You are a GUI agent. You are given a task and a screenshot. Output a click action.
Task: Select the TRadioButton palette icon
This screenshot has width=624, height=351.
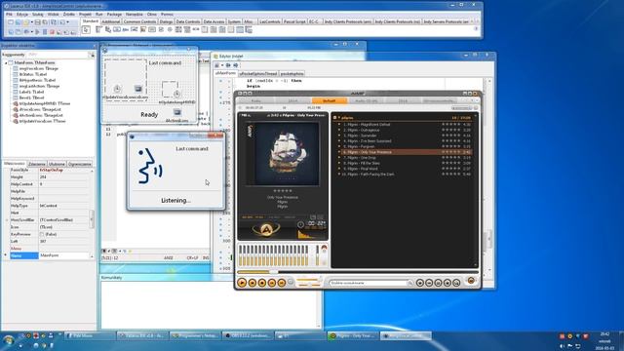tap(170, 30)
